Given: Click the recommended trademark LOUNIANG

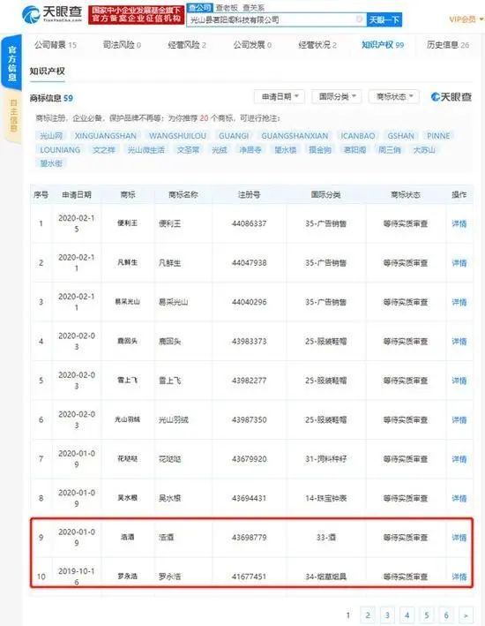Looking at the screenshot, I should pyautogui.click(x=60, y=150).
